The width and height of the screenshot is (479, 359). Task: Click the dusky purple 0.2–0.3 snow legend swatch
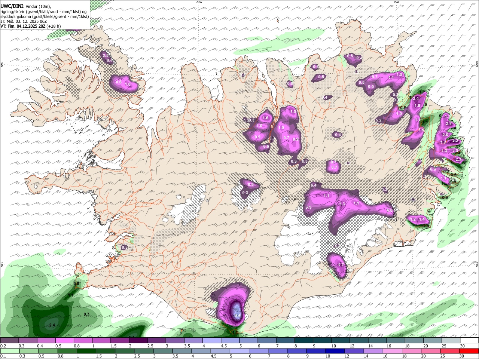tap(9, 341)
